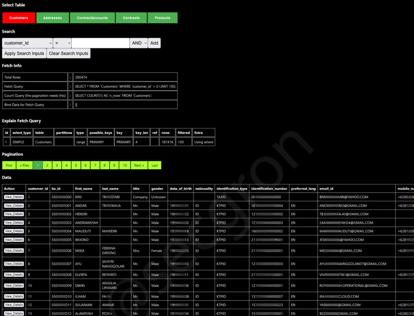Switch to the Addresses table
The image size is (414, 316).
coord(52,18)
